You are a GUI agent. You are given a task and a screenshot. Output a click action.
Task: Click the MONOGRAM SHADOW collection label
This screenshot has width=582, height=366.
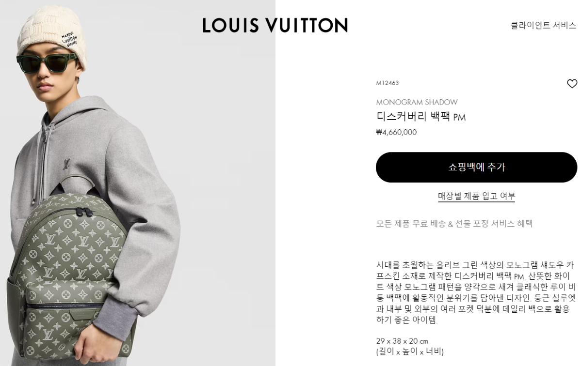[x=417, y=102]
